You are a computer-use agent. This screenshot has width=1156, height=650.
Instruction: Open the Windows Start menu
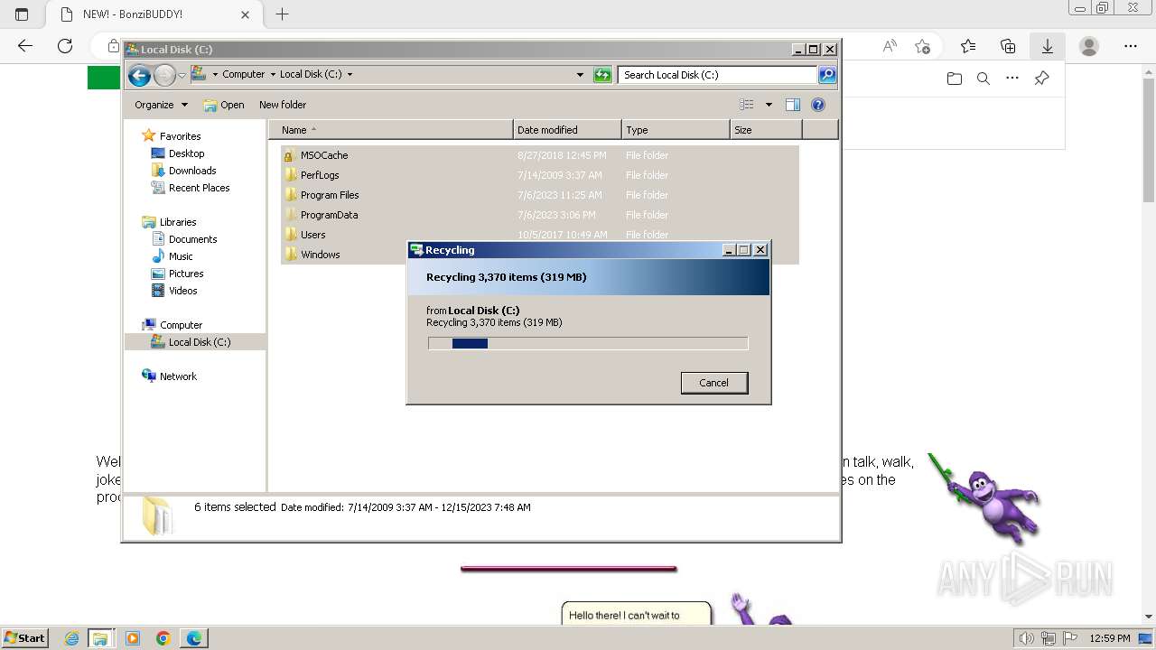(24, 638)
